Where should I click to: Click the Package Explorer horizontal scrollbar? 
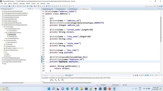click(x=13, y=83)
